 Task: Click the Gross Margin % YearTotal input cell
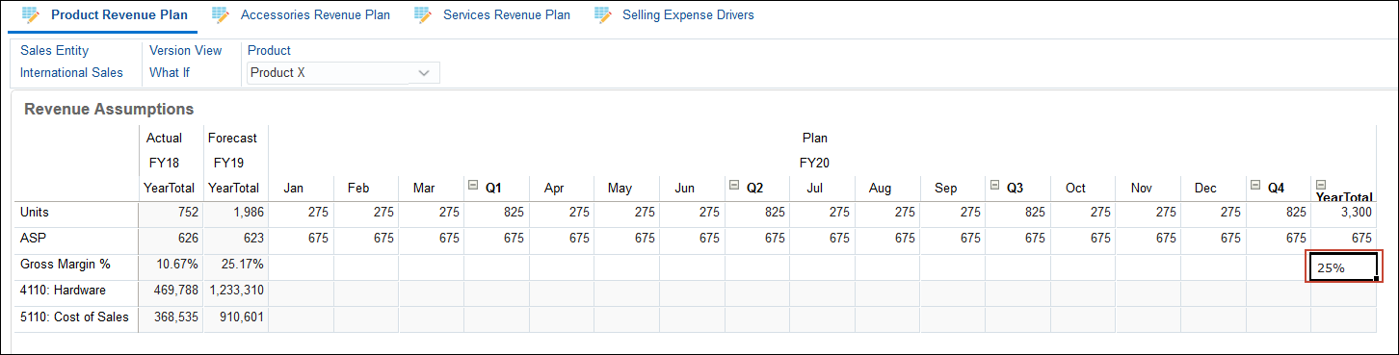pos(1343,267)
